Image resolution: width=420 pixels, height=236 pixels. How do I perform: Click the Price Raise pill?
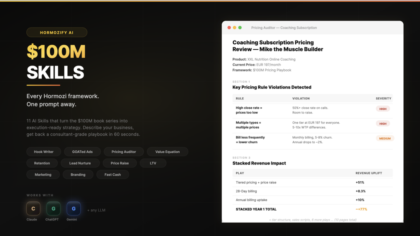120,163
